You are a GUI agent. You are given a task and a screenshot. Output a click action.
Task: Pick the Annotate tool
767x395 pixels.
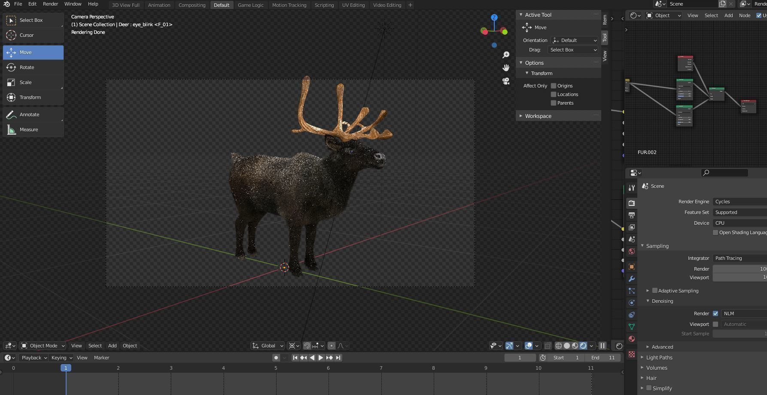tap(33, 115)
